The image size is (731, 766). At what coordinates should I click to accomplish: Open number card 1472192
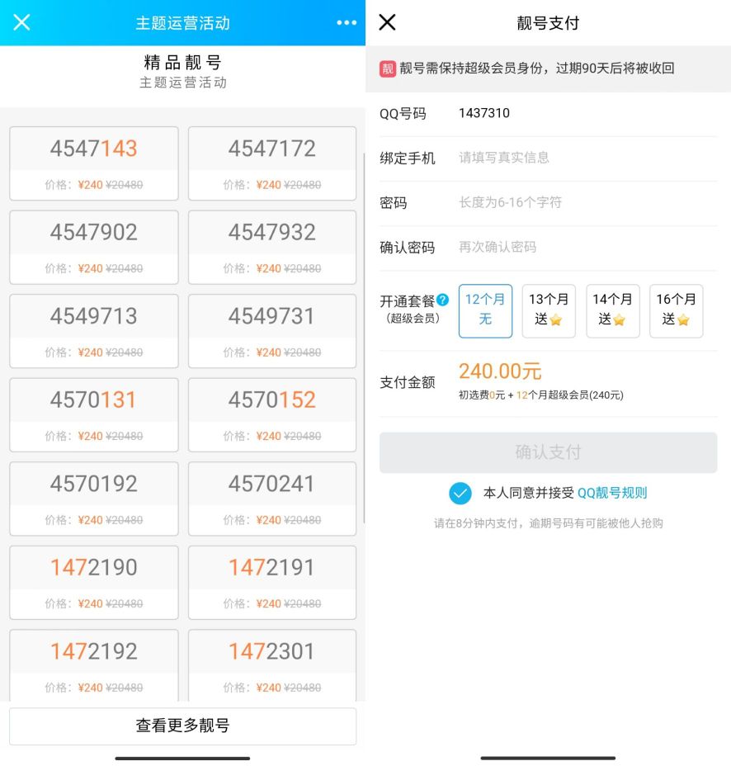(94, 666)
